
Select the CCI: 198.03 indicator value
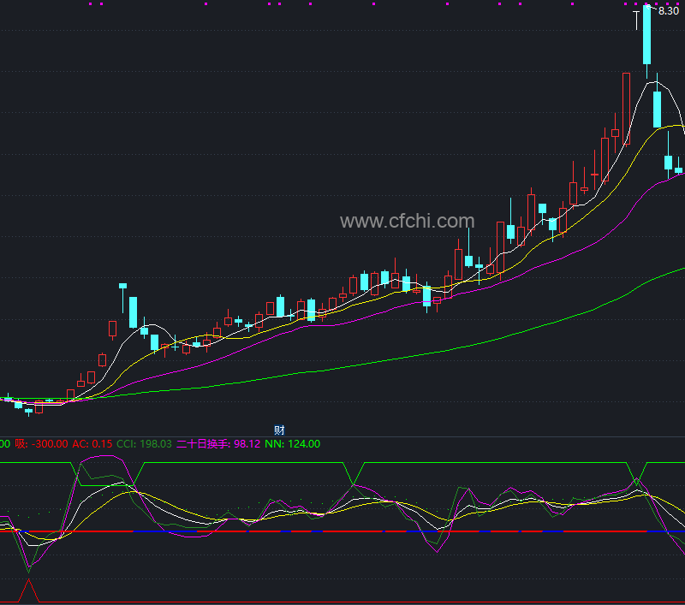pos(144,444)
